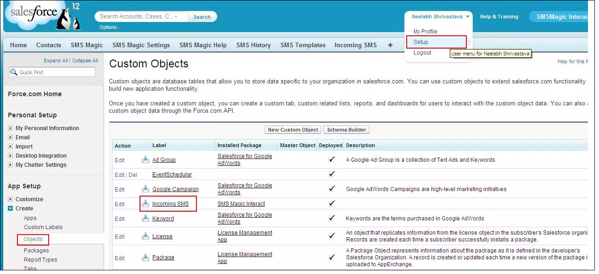
Task: Open the Google Campaign object label
Action: (175, 189)
